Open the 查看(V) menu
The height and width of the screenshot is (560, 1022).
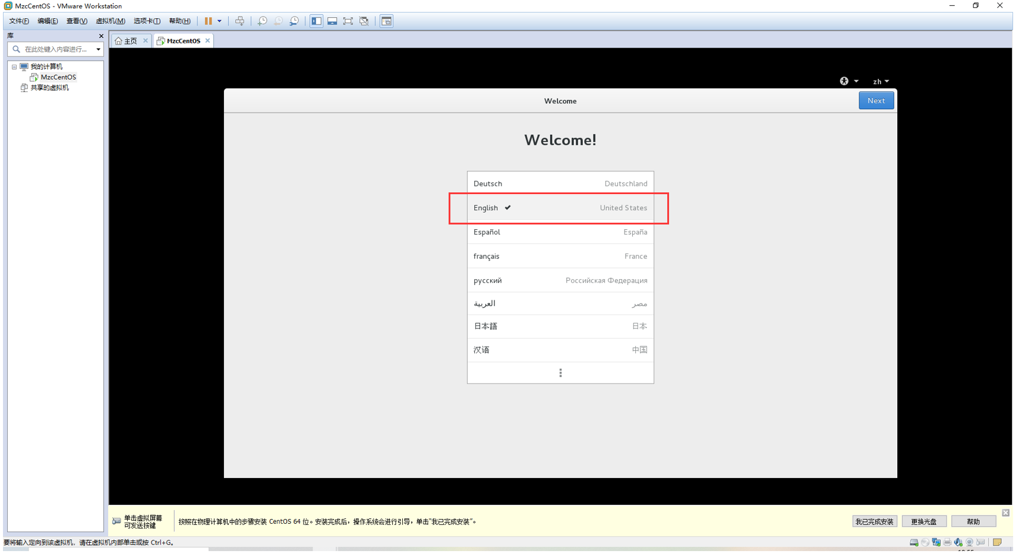[77, 21]
